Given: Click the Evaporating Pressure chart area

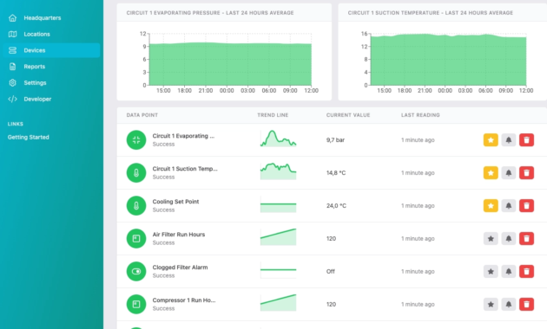Looking at the screenshot, I should coord(230,59).
